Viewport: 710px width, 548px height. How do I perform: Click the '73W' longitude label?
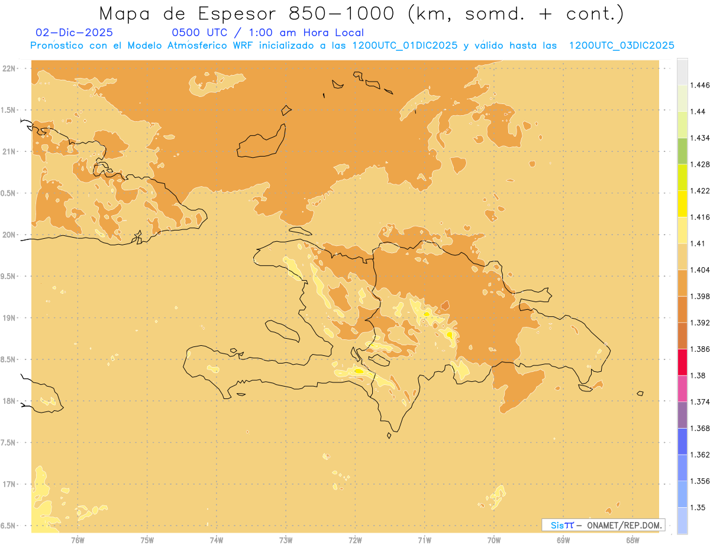coord(286,540)
